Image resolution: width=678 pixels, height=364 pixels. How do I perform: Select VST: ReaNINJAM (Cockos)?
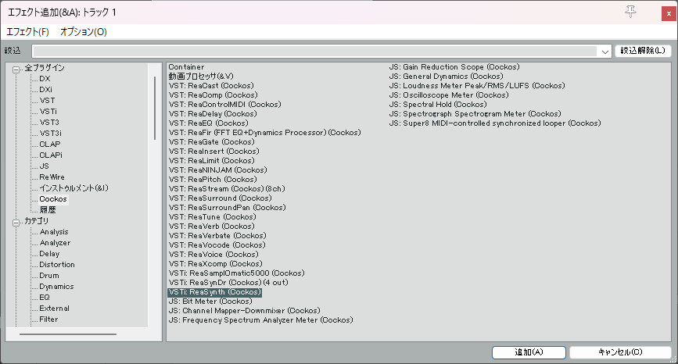[218, 170]
